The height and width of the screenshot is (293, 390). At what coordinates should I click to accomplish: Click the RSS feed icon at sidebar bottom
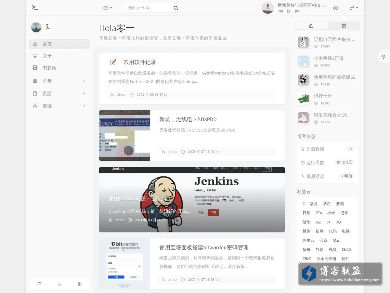click(59, 284)
